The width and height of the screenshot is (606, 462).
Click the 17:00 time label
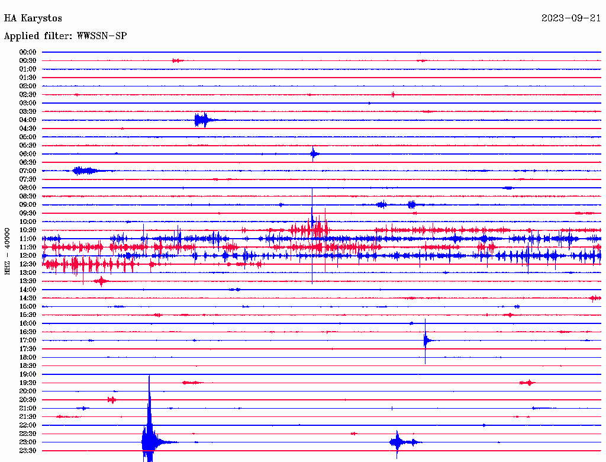tap(28, 340)
